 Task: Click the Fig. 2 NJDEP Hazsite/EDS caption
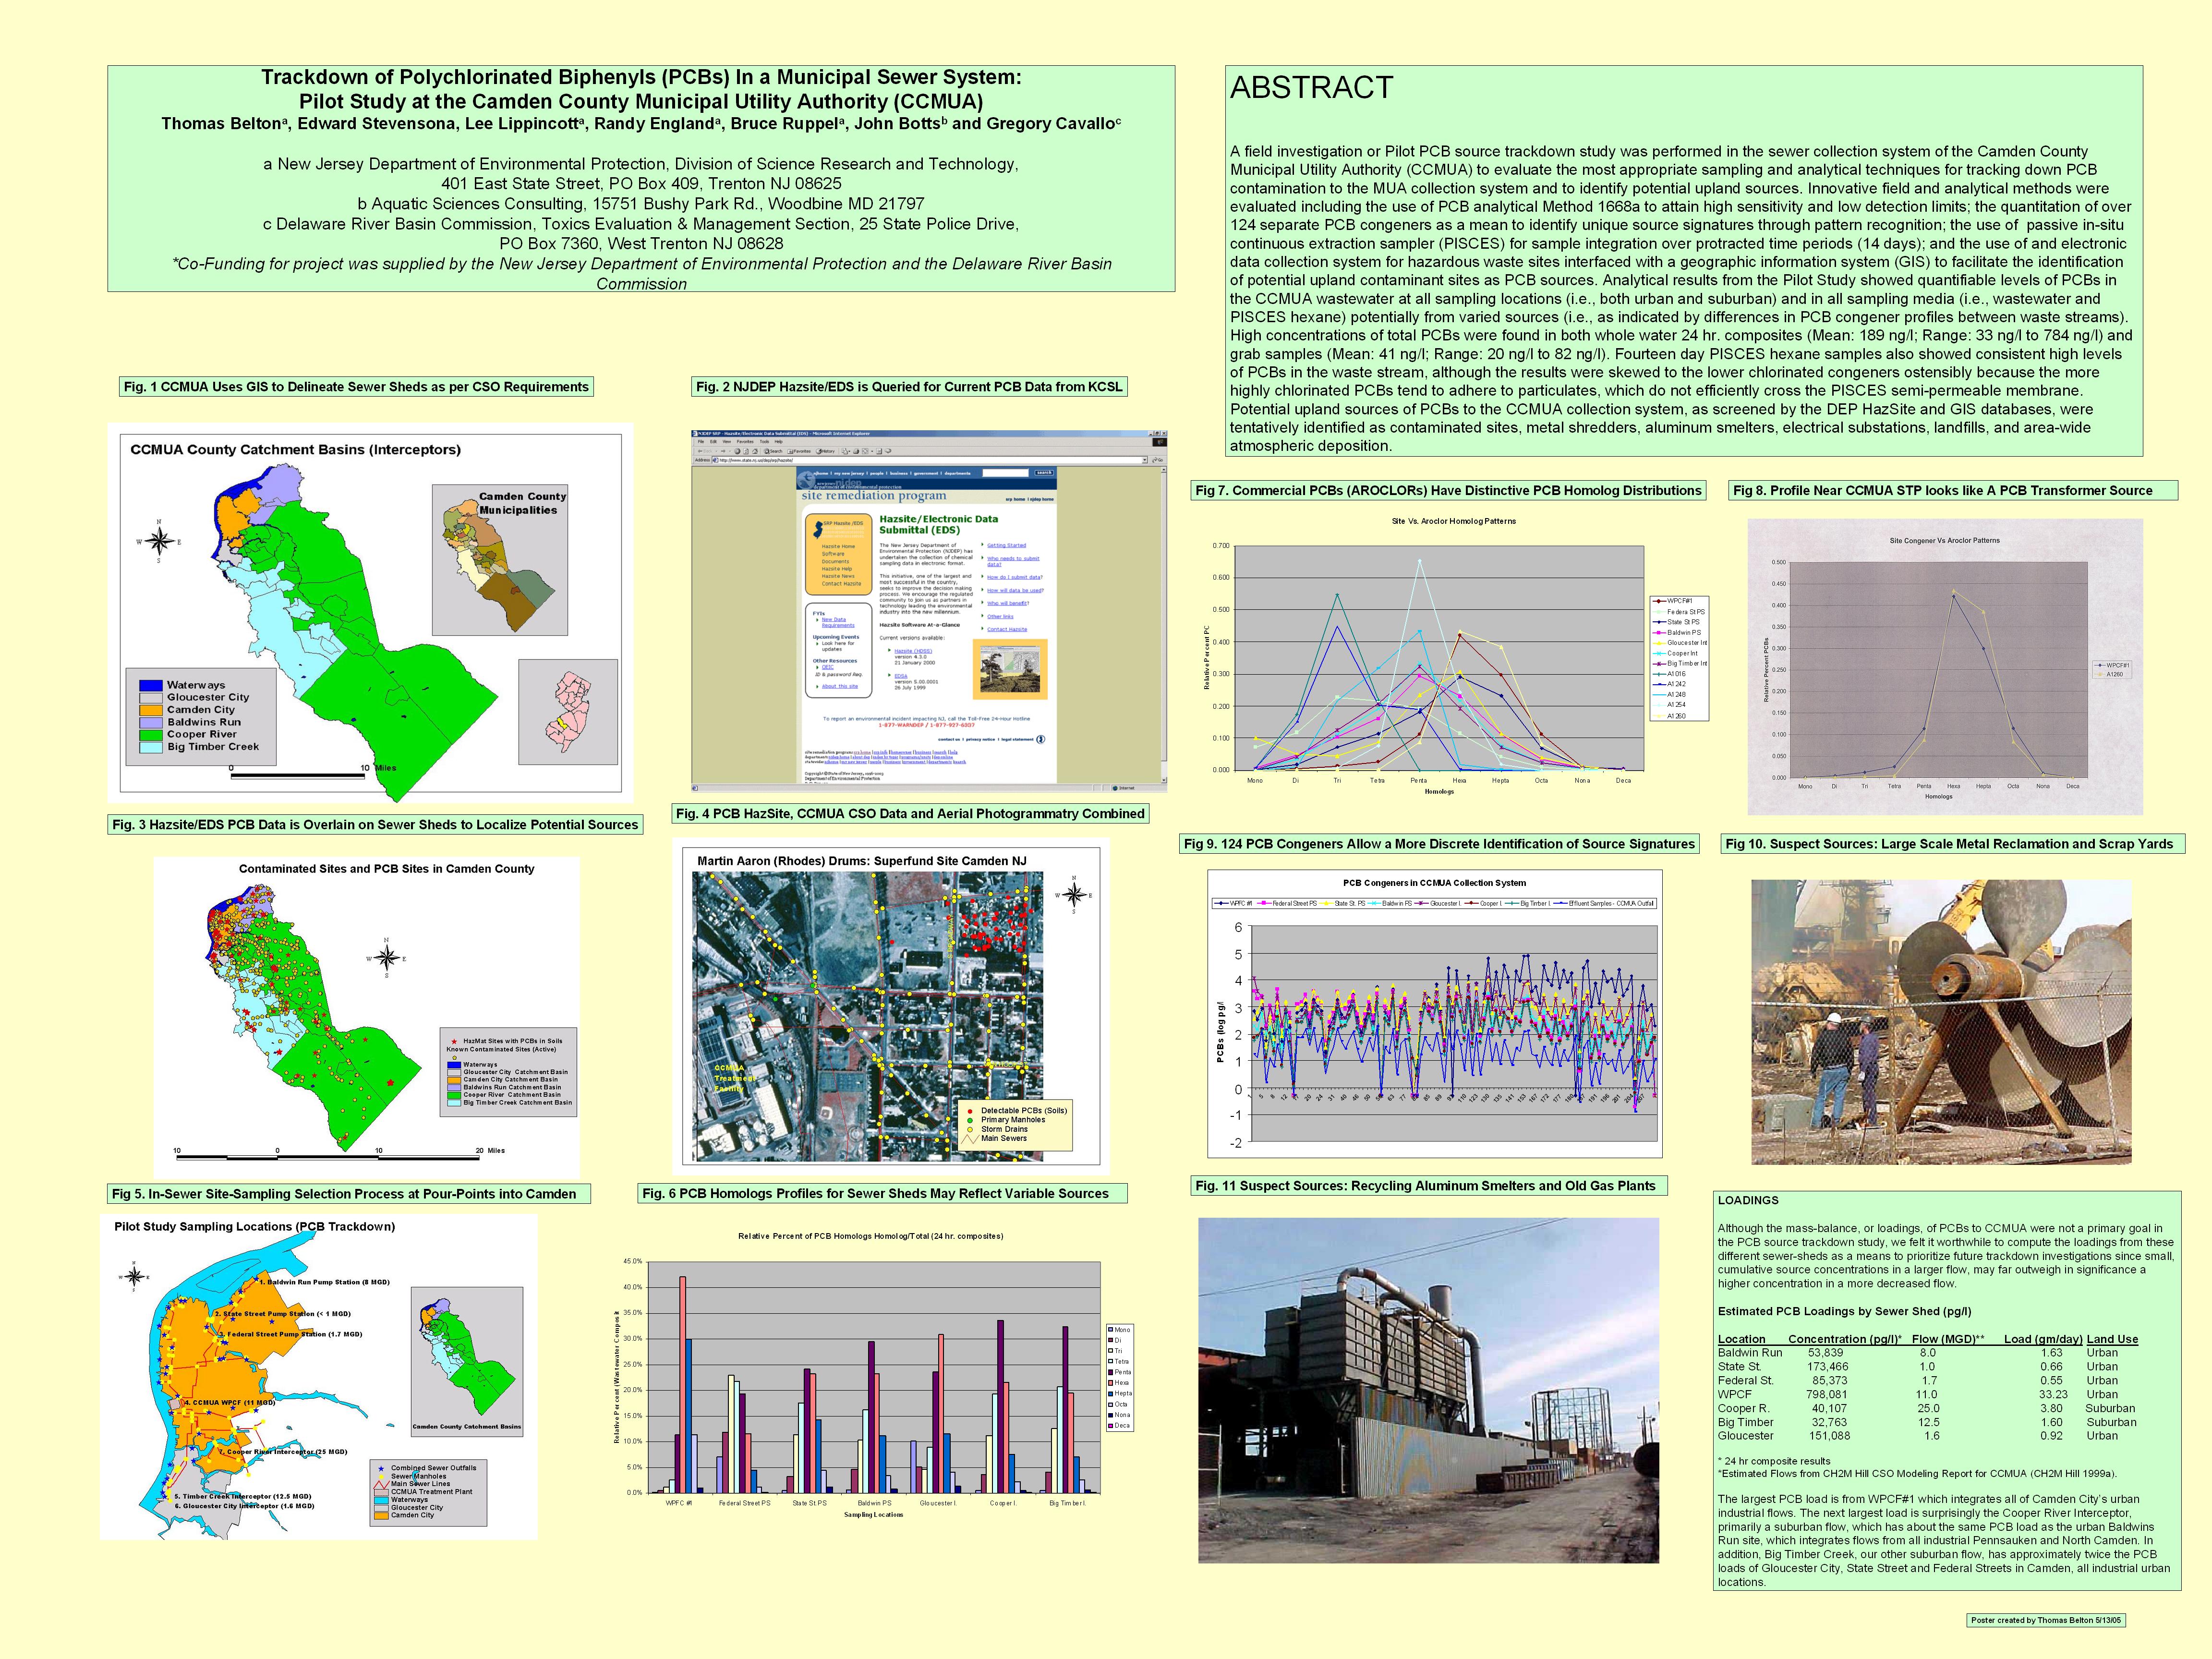[909, 387]
